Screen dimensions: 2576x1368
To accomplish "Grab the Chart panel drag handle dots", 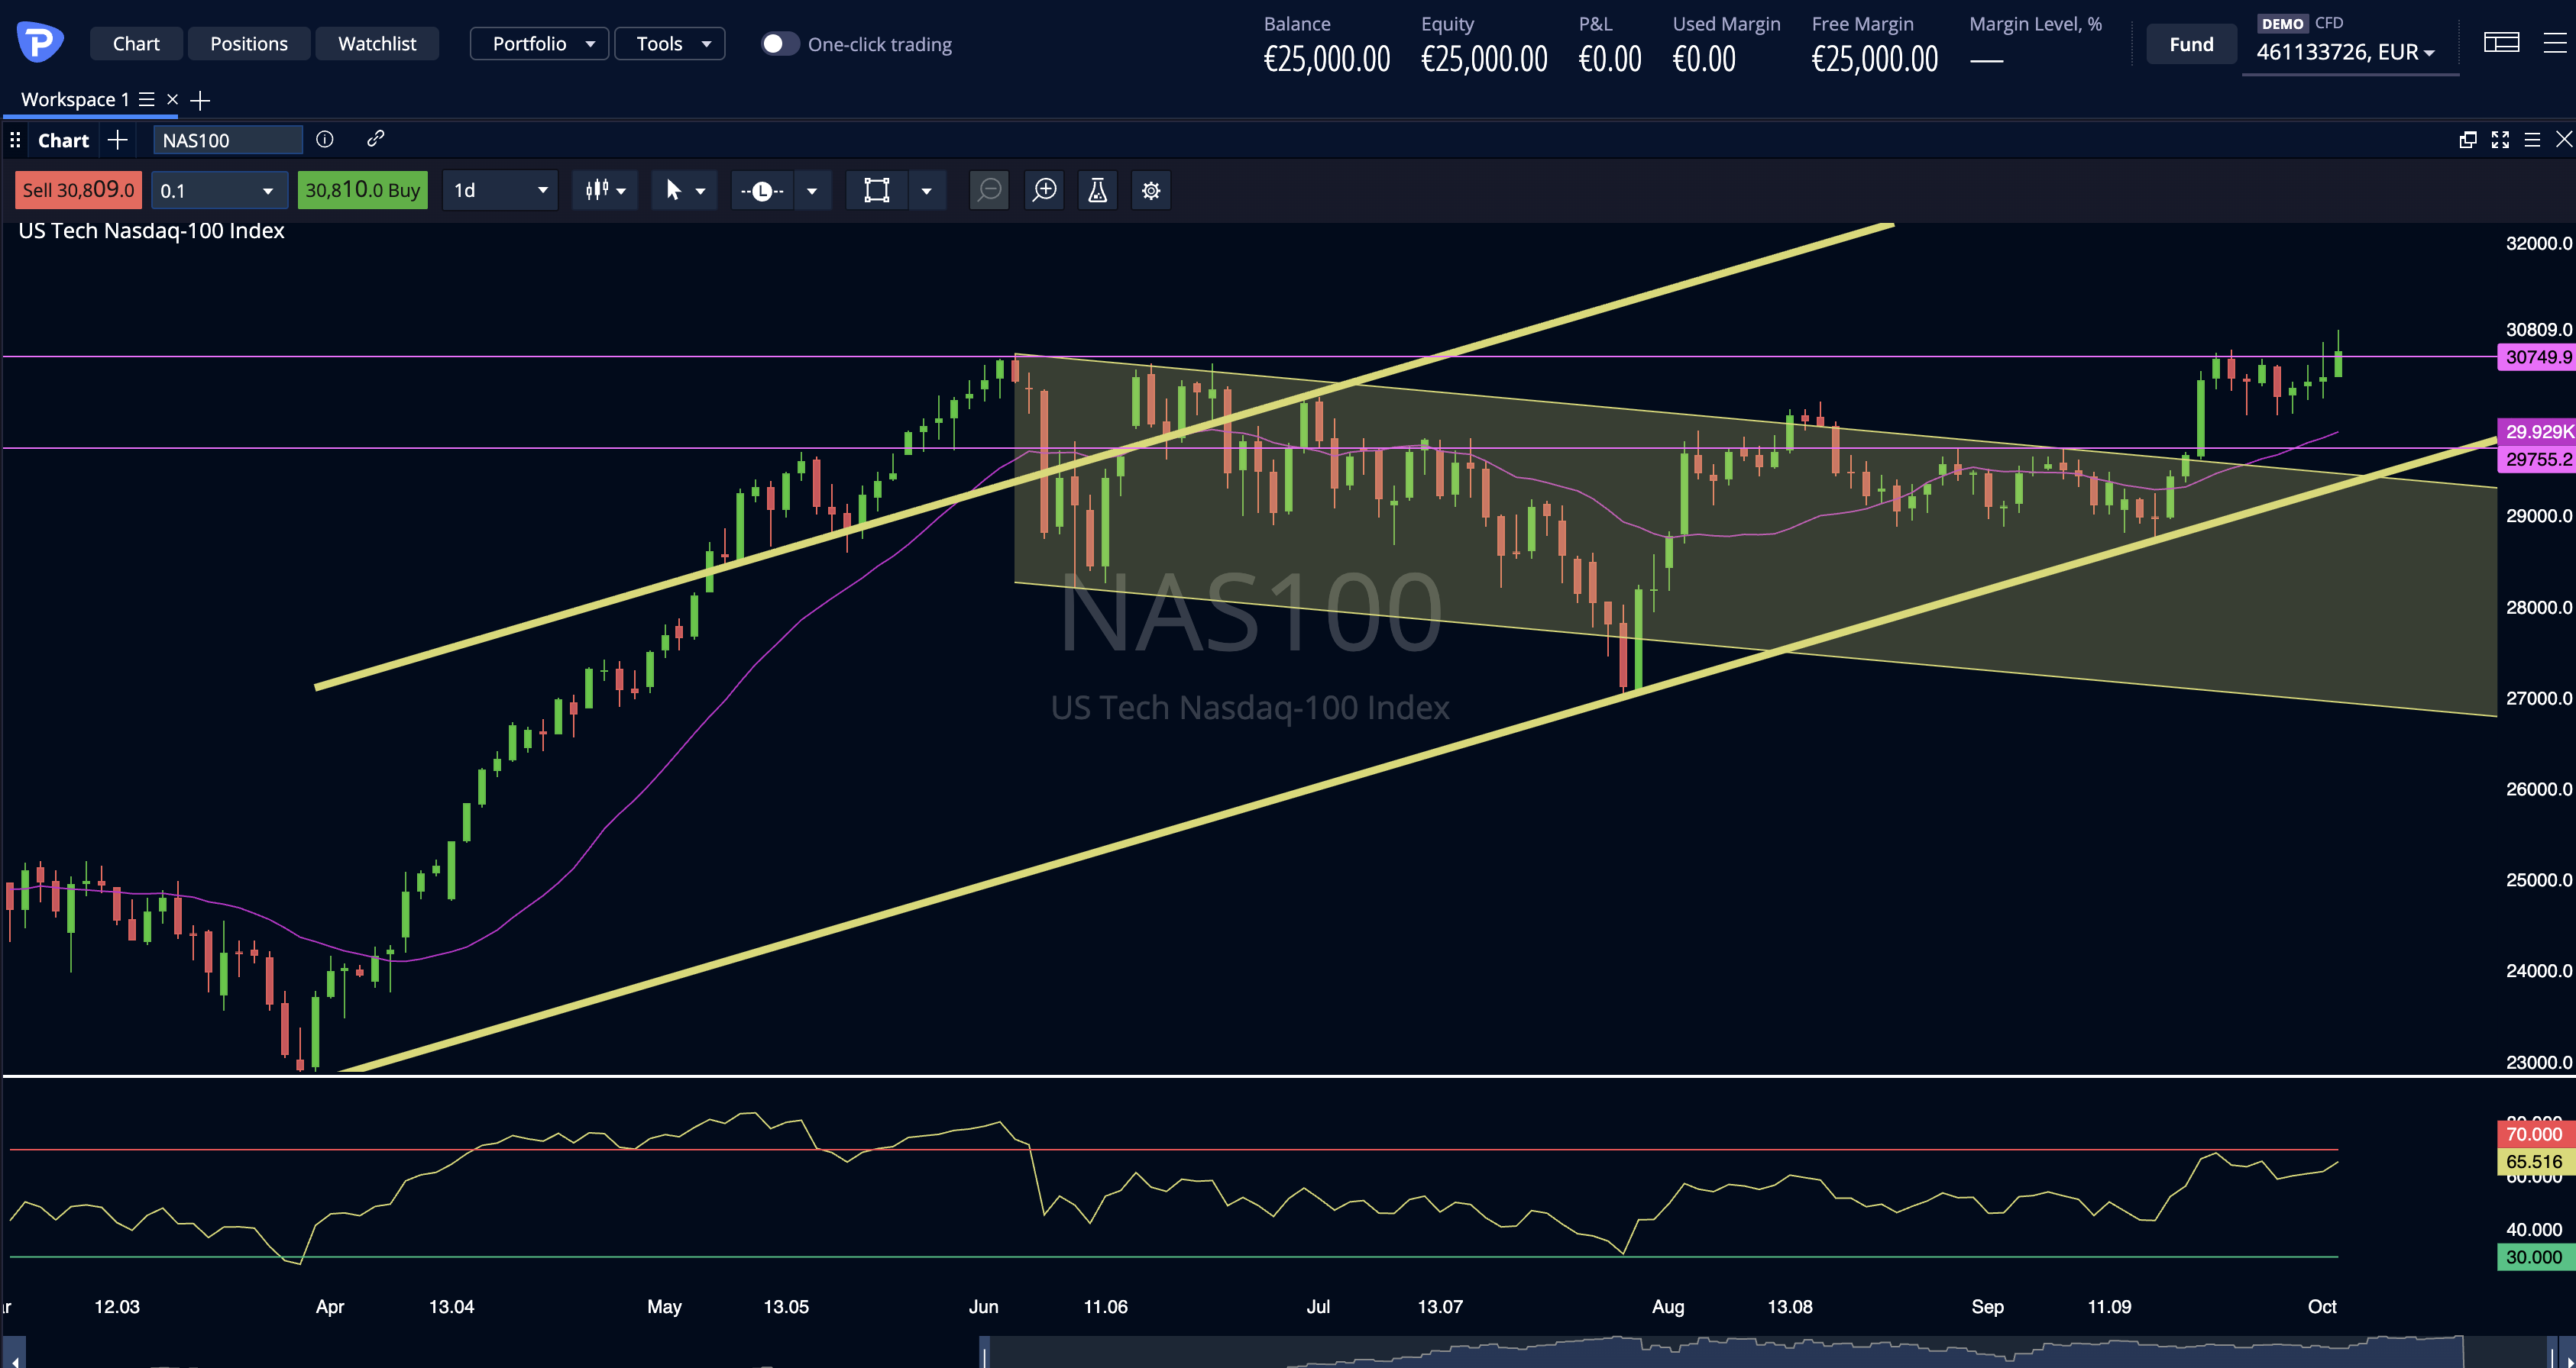I will point(15,140).
